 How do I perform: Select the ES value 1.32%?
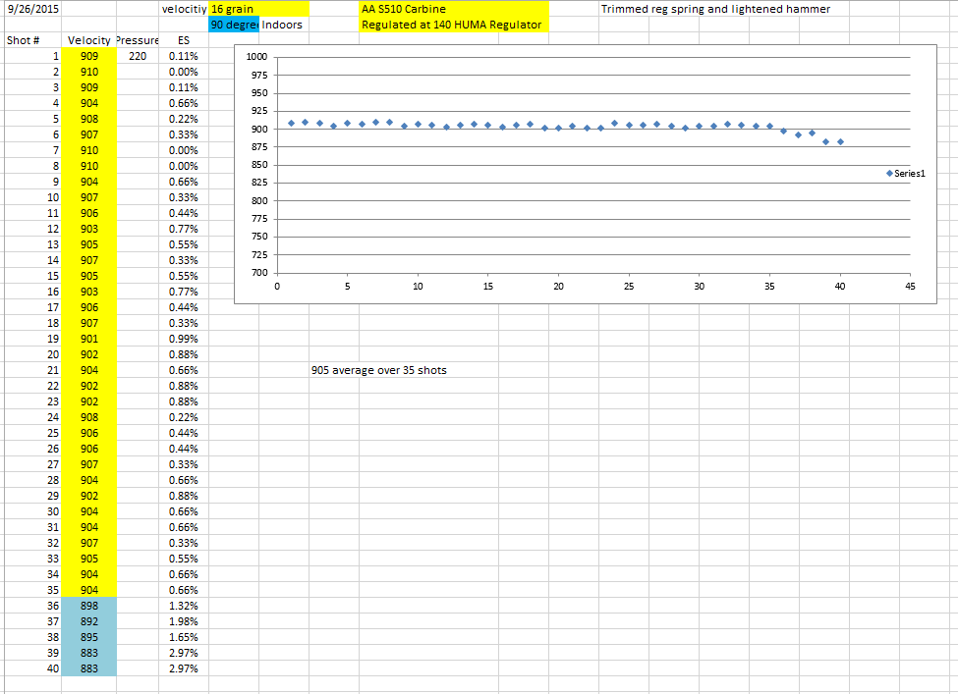[184, 606]
